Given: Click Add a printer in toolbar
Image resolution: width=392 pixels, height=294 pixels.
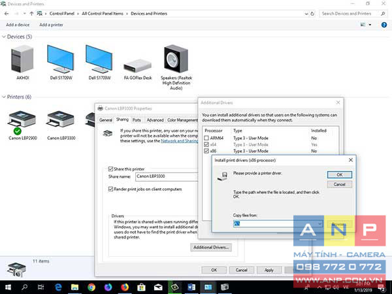Looking at the screenshot, I should [51, 25].
